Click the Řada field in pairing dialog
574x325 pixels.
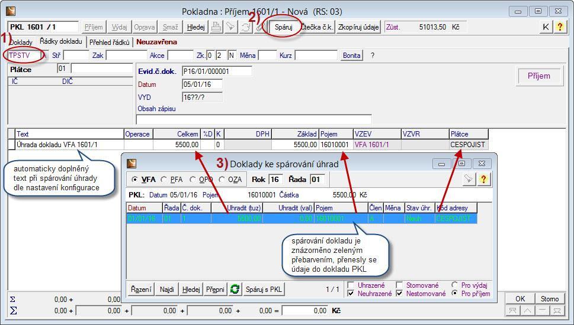(318, 179)
